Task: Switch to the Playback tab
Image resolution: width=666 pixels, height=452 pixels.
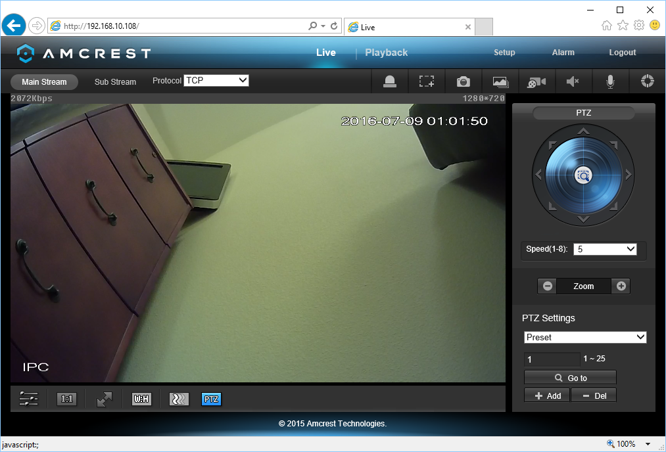Action: point(386,53)
